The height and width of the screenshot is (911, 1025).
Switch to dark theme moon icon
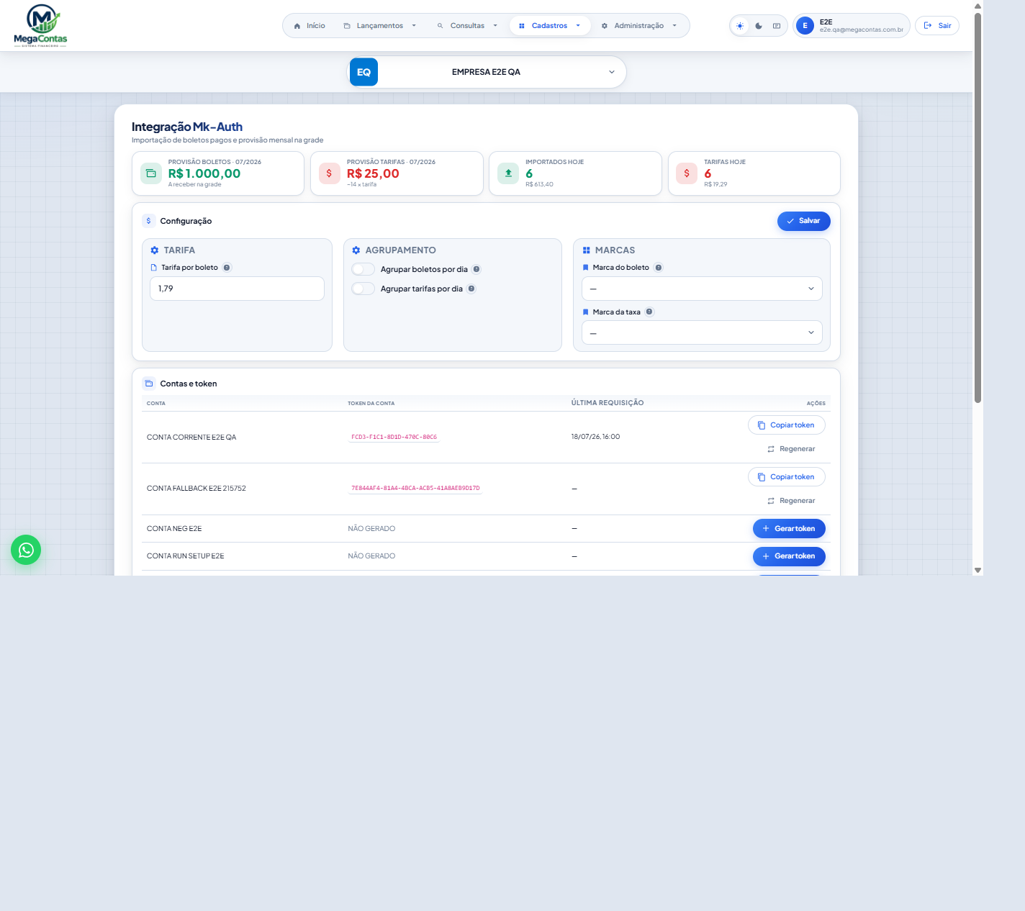coord(759,26)
